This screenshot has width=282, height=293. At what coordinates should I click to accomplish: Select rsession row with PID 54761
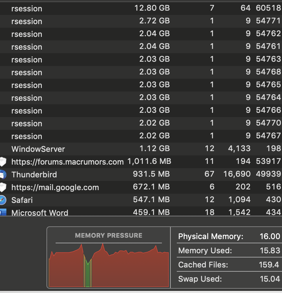141,47
